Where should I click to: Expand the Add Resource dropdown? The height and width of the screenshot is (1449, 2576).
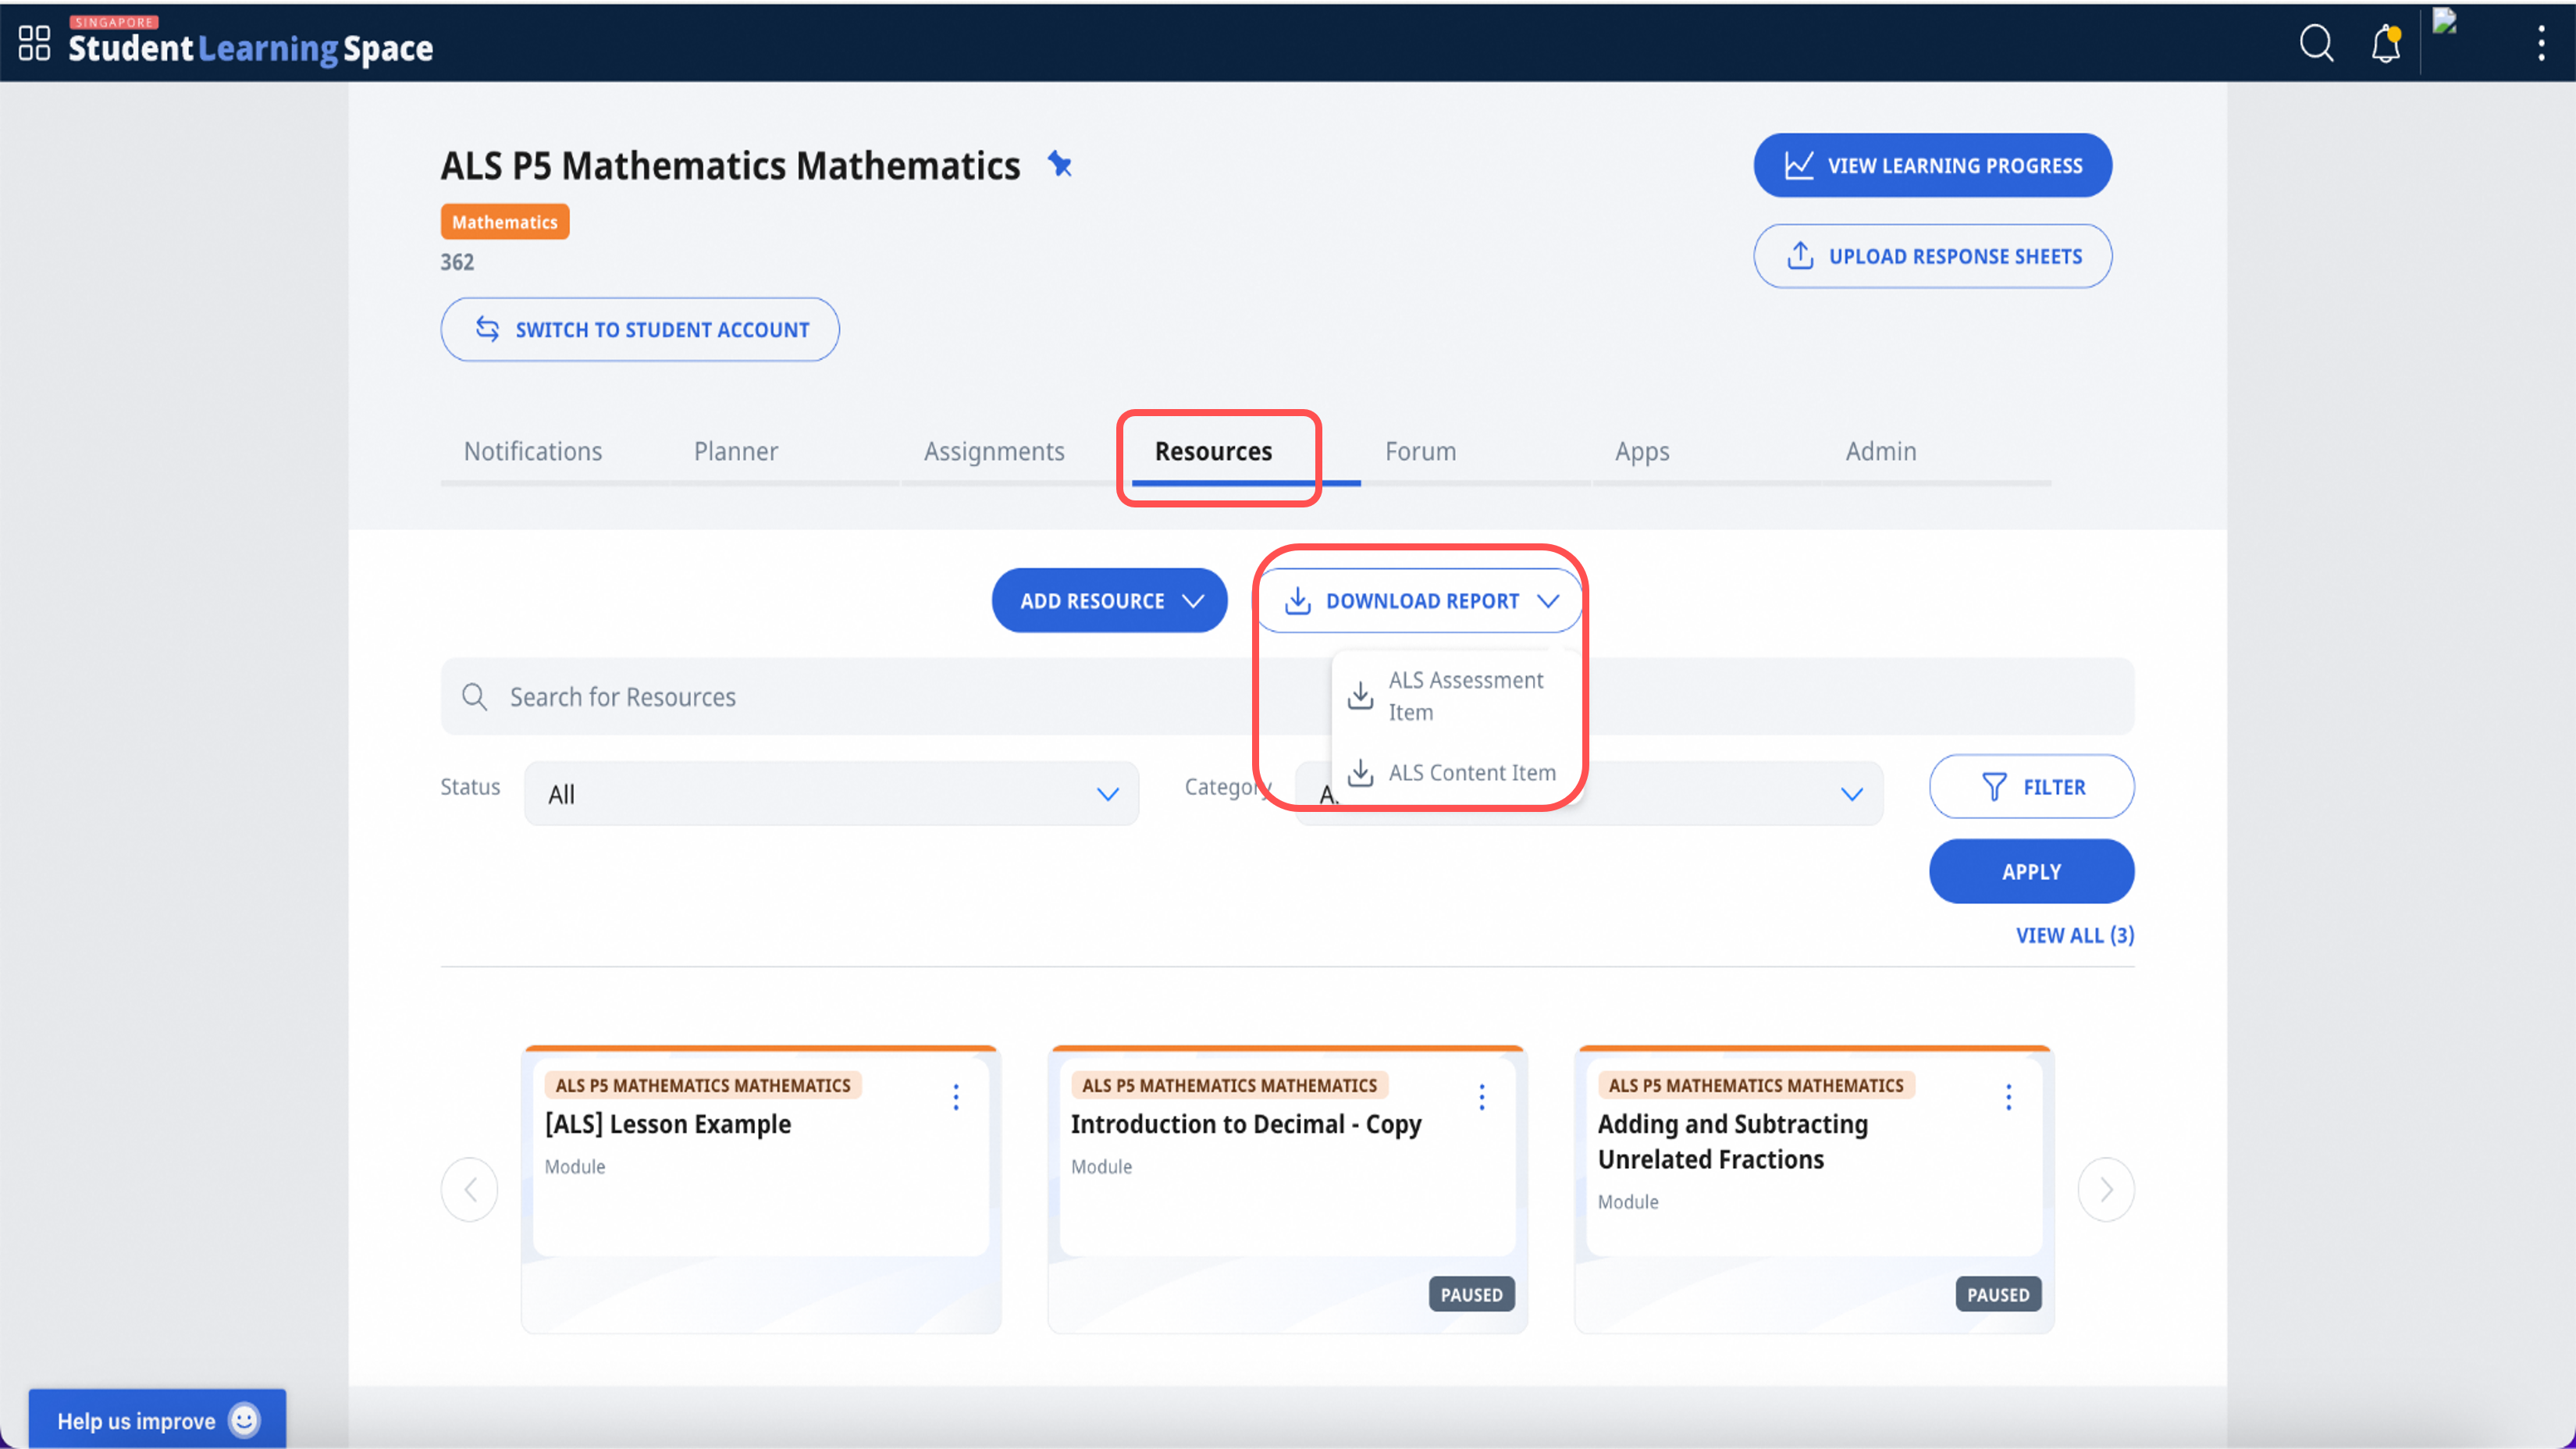[x=1110, y=601]
